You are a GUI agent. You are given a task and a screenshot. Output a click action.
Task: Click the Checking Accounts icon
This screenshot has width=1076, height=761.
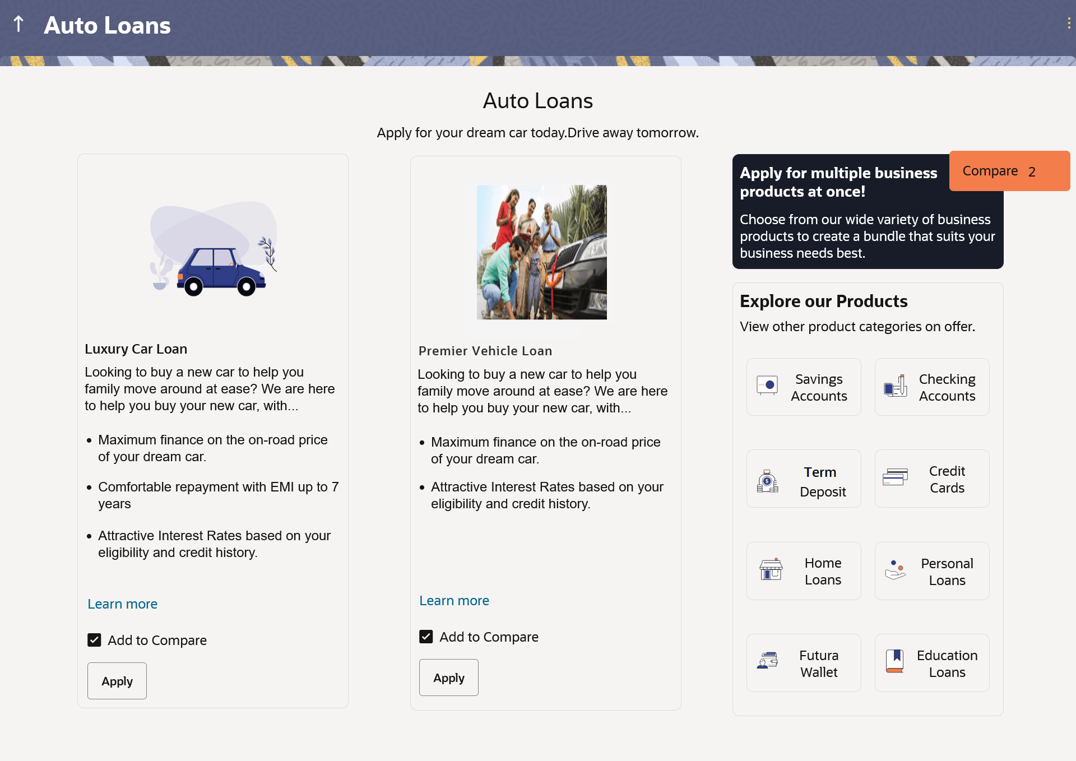click(895, 386)
